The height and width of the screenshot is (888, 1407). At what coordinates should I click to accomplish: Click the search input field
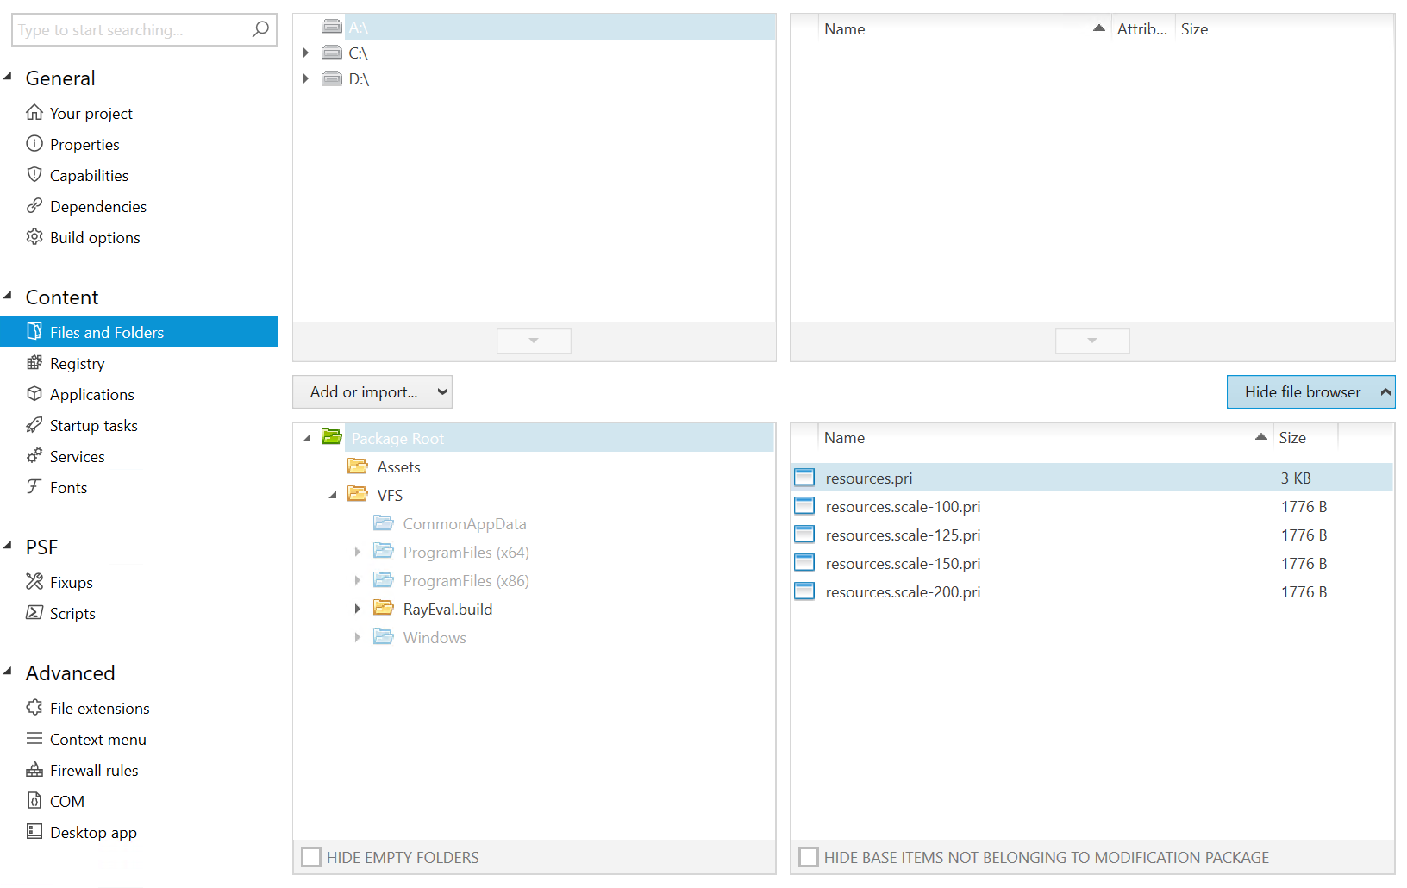tap(129, 29)
